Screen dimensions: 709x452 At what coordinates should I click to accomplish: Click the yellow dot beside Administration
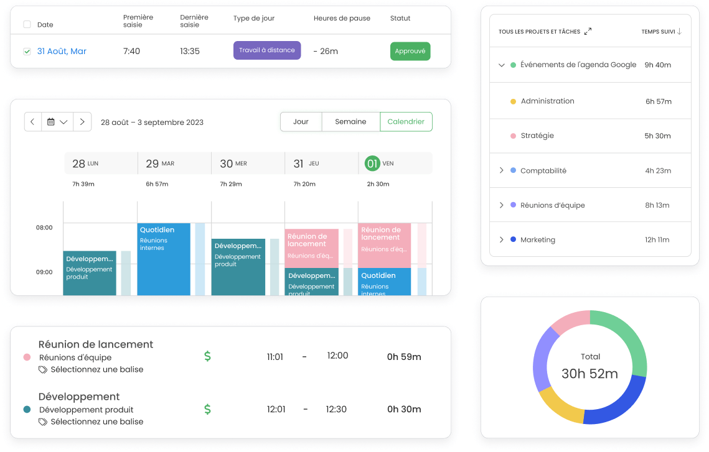[513, 101]
